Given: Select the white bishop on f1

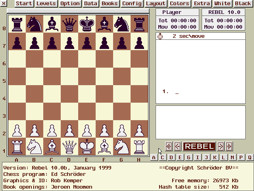Looking at the screenshot, I should 104,147.
